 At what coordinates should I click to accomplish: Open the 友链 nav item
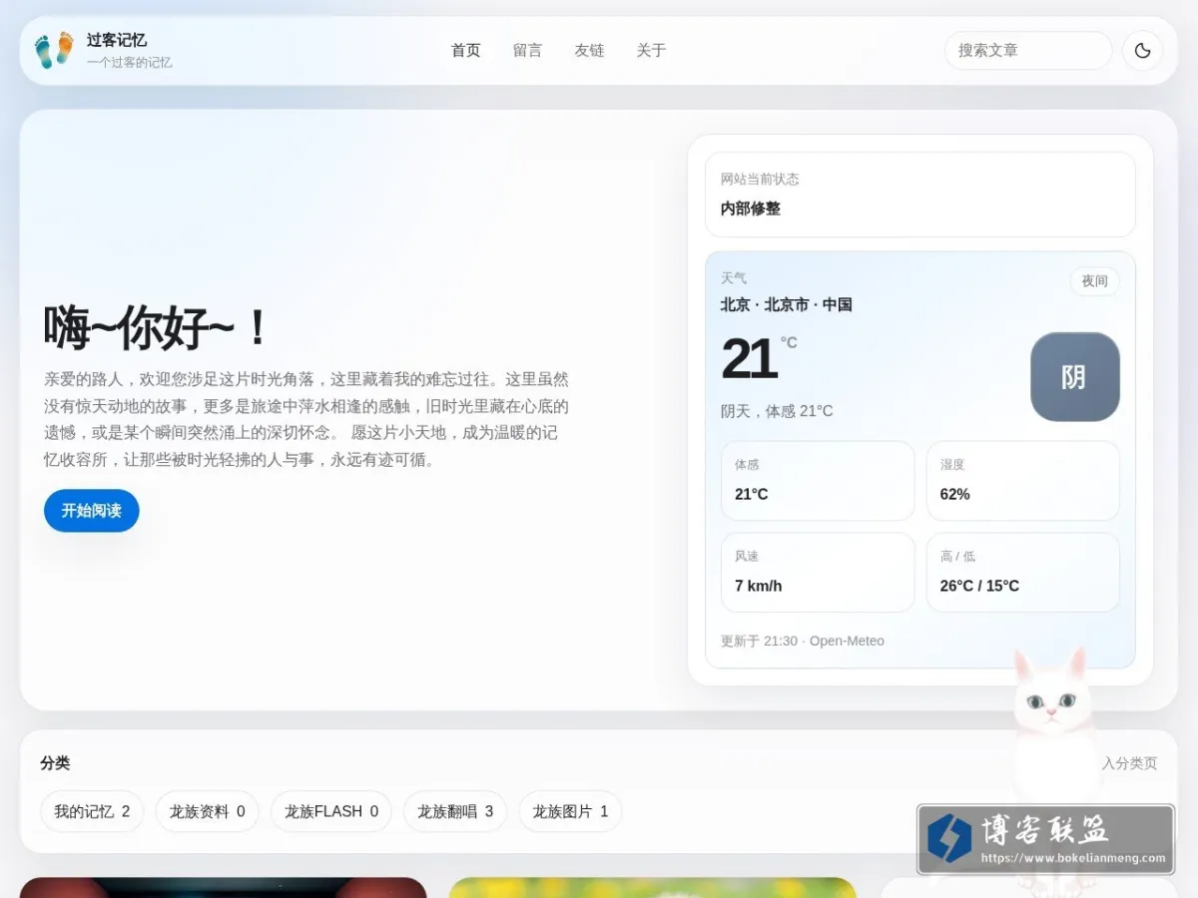[590, 51]
